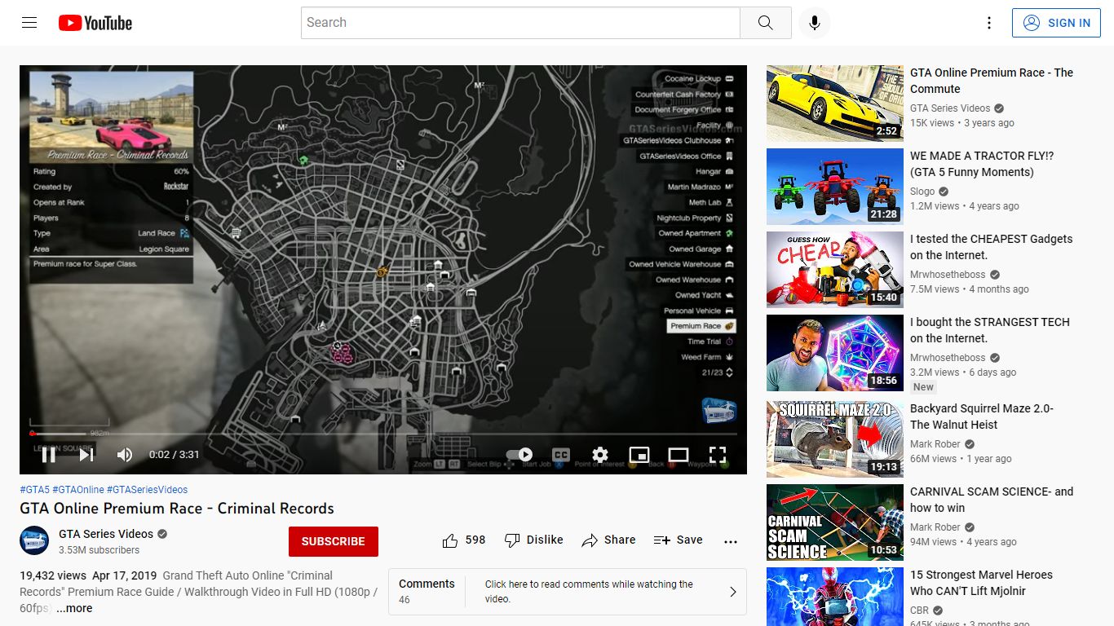
Task: Switch to theater mode
Action: [679, 454]
